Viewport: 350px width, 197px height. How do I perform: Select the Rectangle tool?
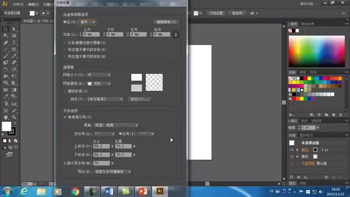pos(14,49)
